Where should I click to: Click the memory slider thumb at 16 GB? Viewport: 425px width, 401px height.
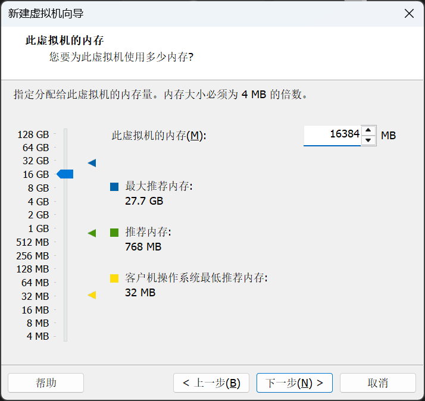click(x=65, y=174)
